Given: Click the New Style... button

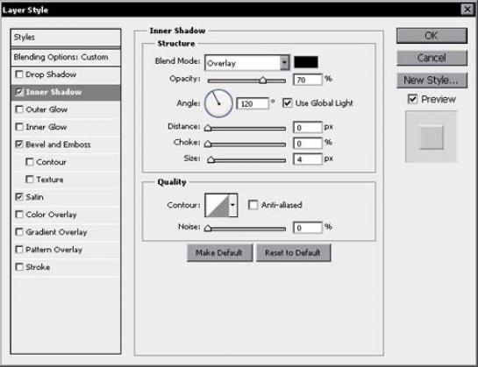Looking at the screenshot, I should (432, 81).
